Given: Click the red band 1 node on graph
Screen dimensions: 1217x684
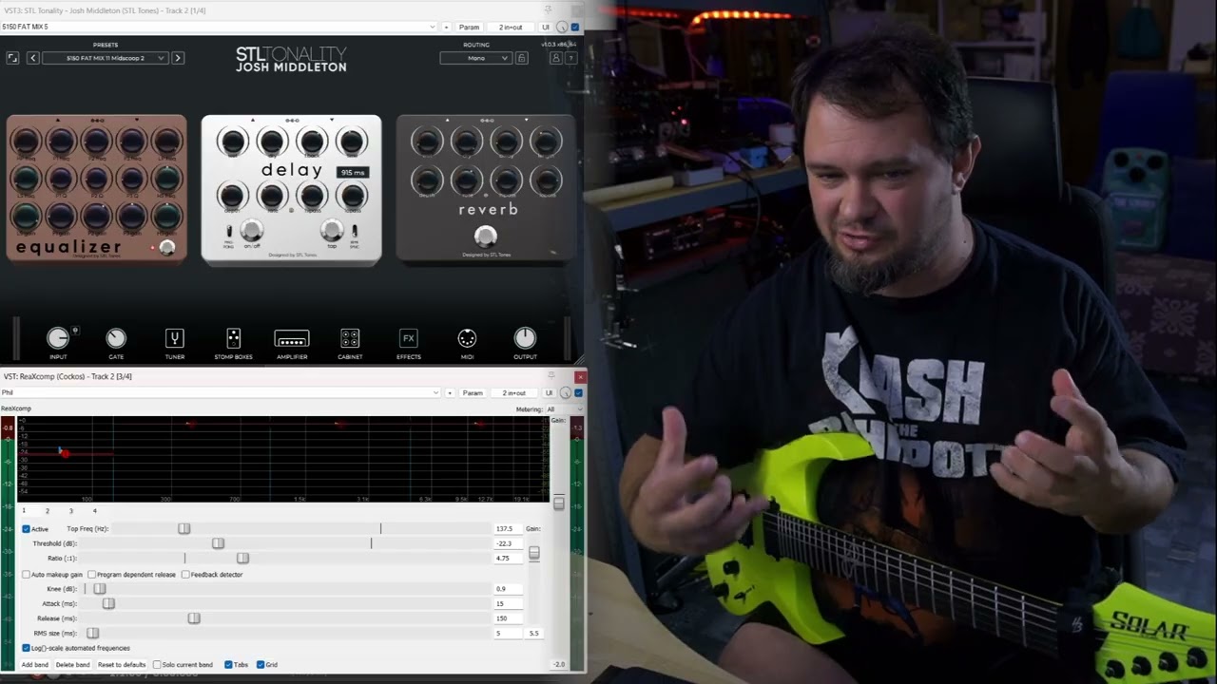Looking at the screenshot, I should pyautogui.click(x=65, y=454).
